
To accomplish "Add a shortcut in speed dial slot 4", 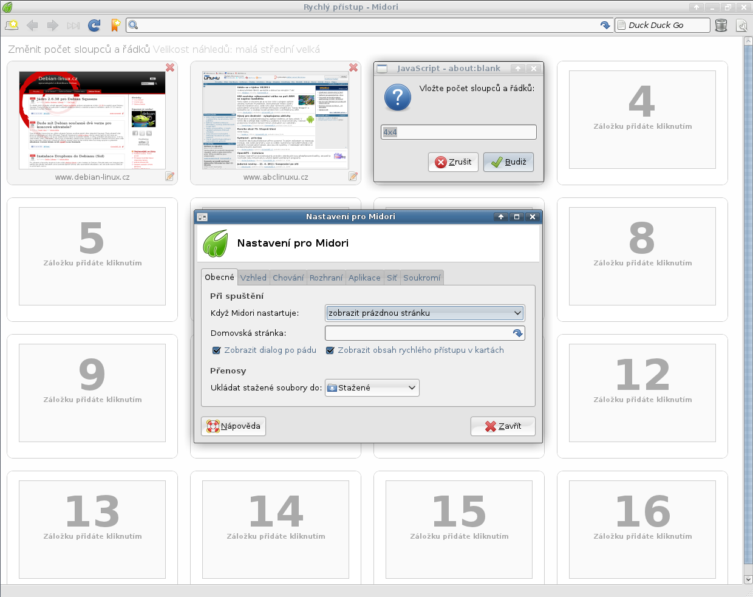I will click(642, 120).
